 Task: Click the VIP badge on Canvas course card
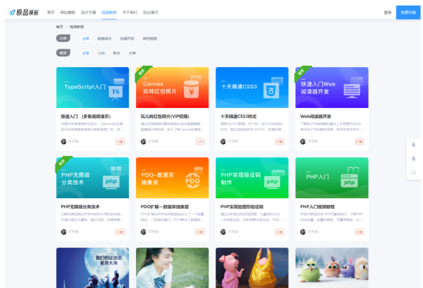200,142
